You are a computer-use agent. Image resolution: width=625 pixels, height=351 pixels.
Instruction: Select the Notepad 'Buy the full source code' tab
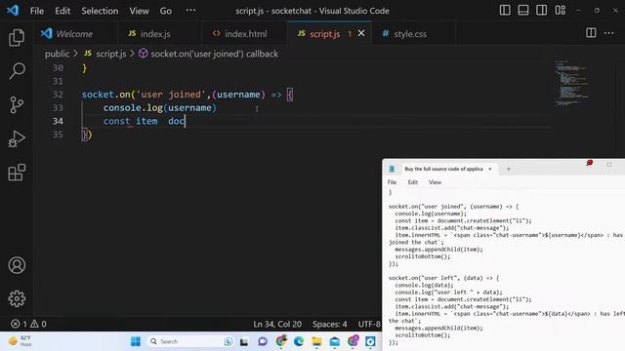(x=443, y=169)
